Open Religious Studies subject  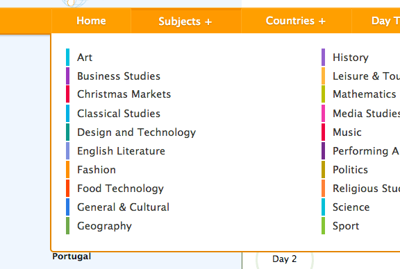pos(367,189)
